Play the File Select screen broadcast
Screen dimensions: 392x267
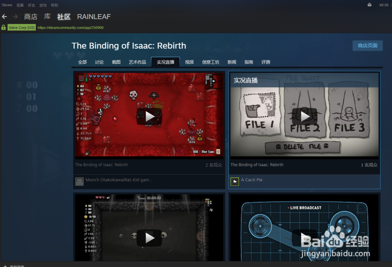point(305,116)
